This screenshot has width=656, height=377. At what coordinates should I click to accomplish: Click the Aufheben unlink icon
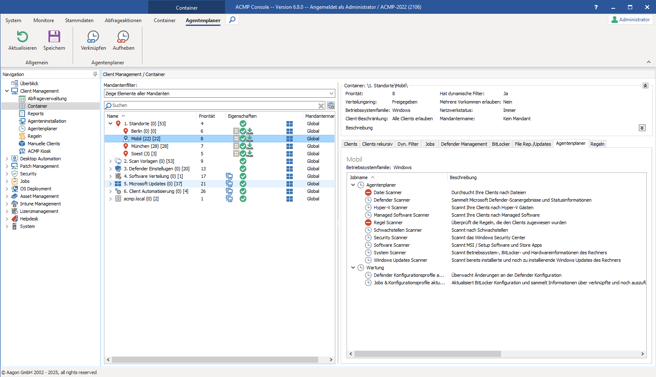coord(123,37)
